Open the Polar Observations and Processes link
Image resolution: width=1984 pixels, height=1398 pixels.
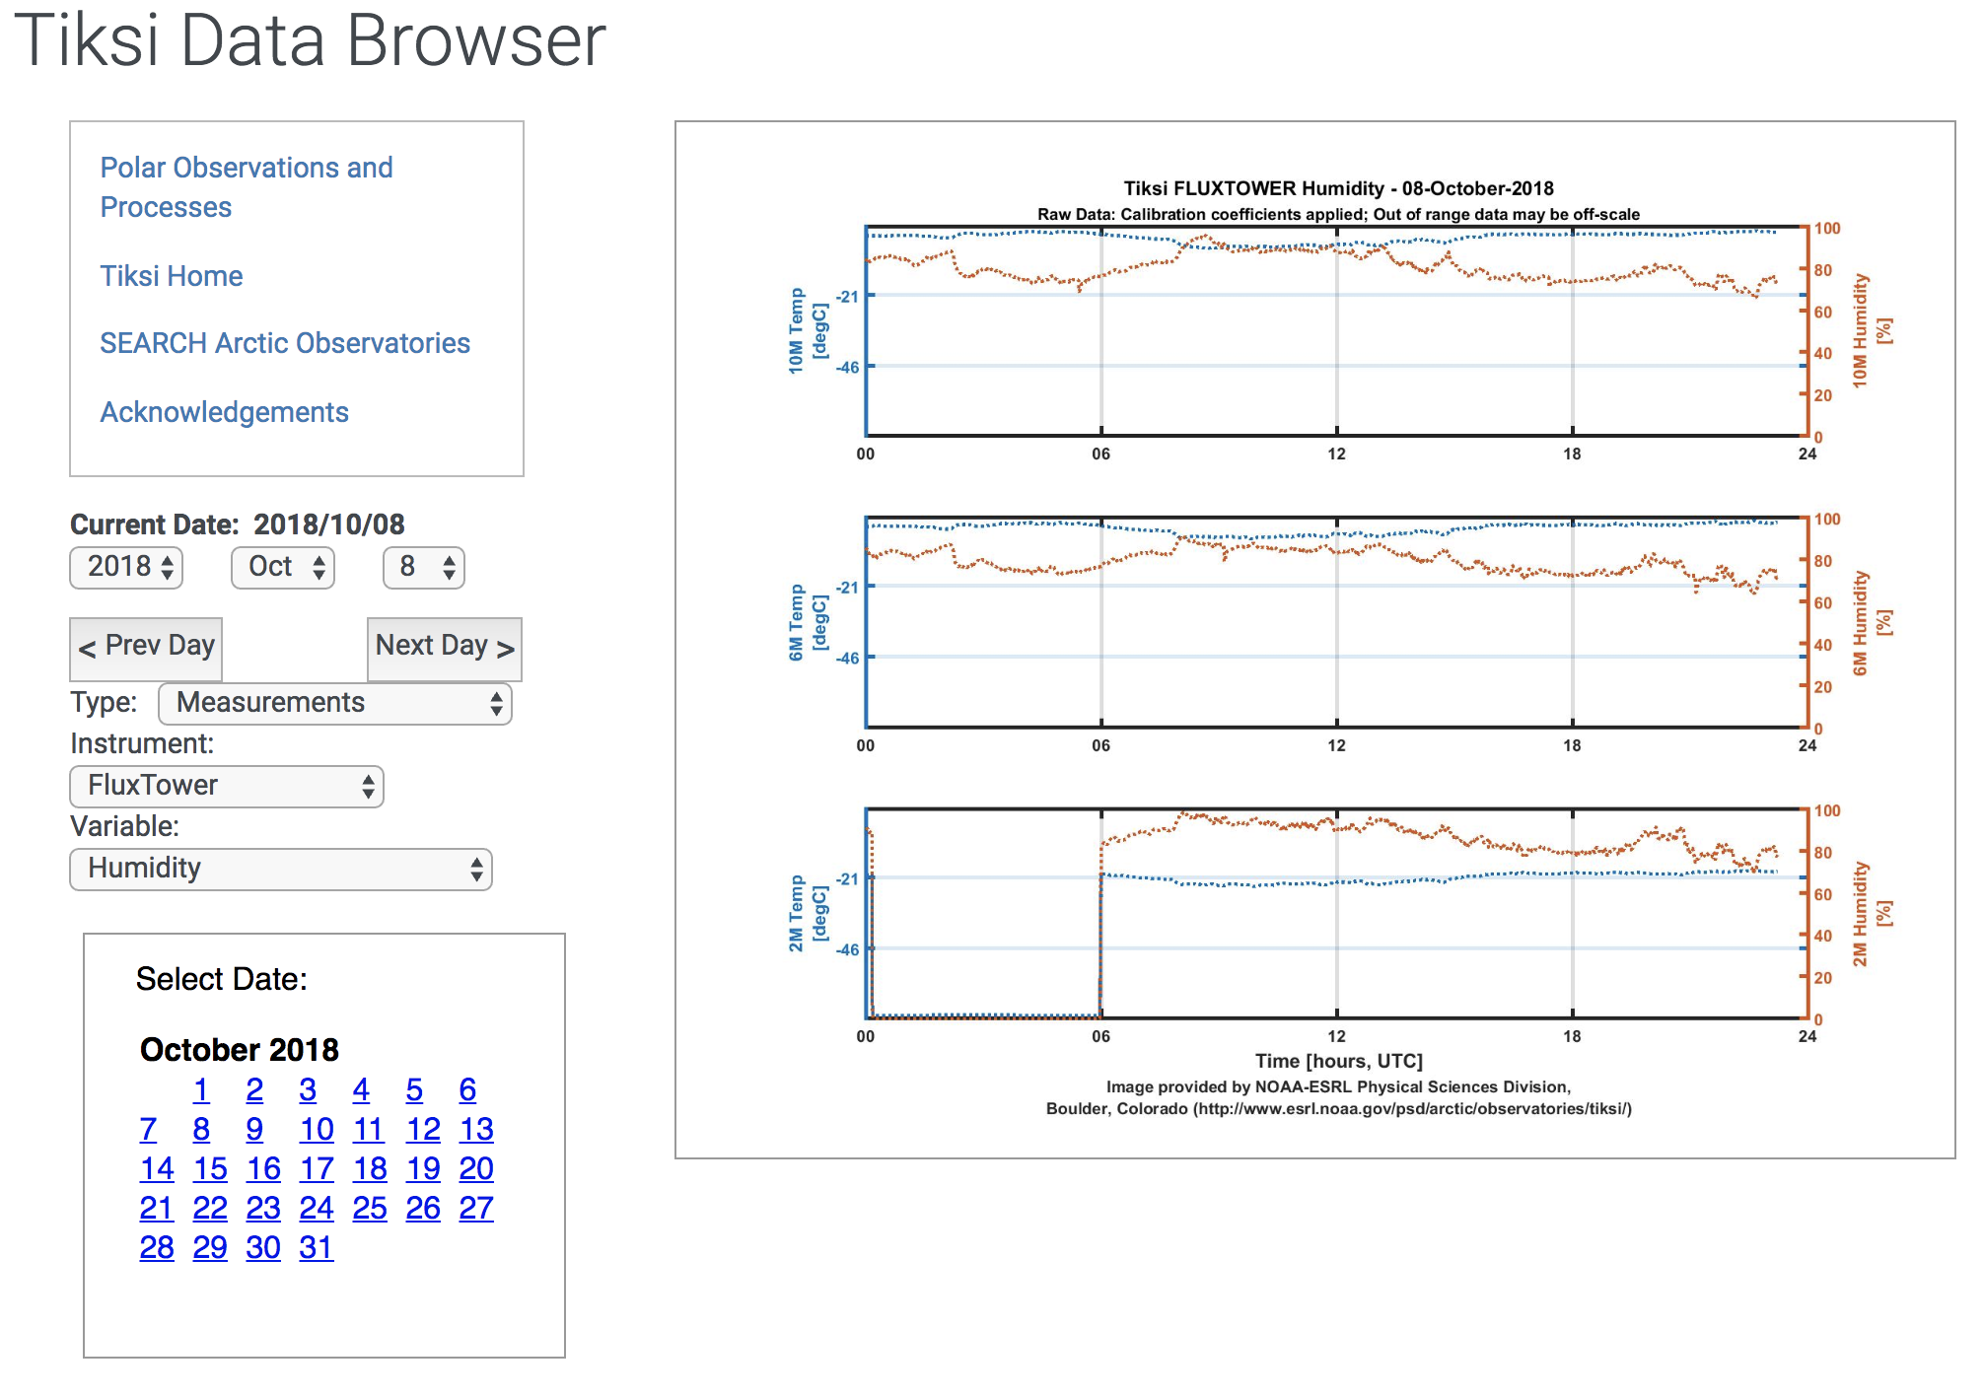247,187
